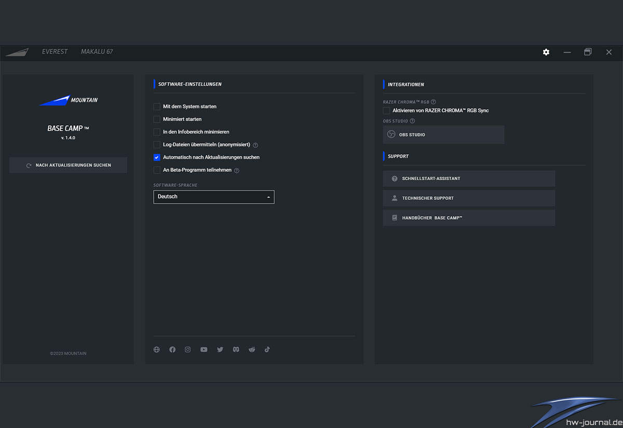Click Nach Aktualisierungen suchen button
This screenshot has height=428, width=623.
(68, 165)
